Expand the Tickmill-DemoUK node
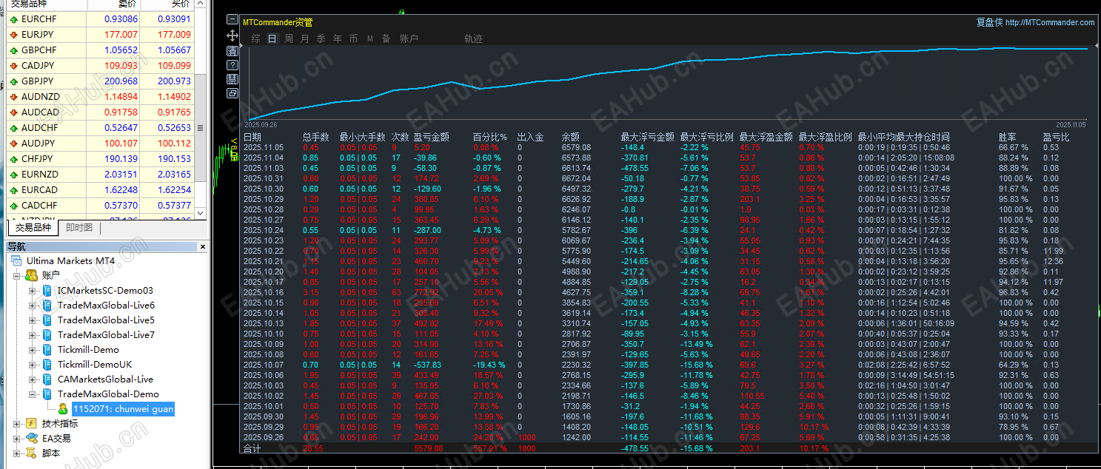Viewport: 1101px width, 469px height. (33, 365)
